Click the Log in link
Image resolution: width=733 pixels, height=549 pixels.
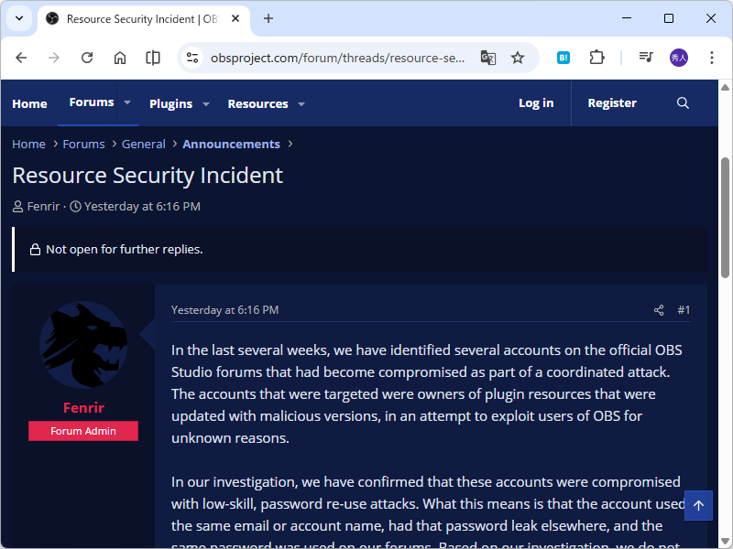[x=536, y=103]
